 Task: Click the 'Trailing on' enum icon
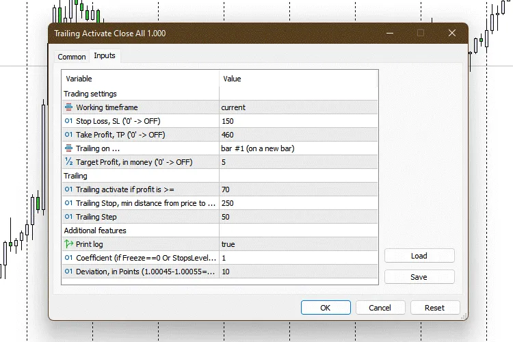pos(68,148)
